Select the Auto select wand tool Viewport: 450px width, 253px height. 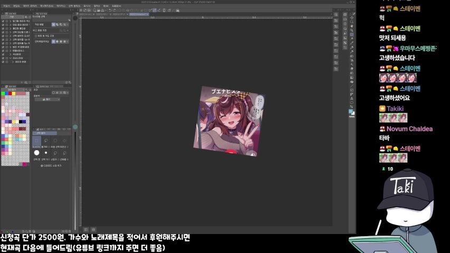pyautogui.click(x=351, y=38)
